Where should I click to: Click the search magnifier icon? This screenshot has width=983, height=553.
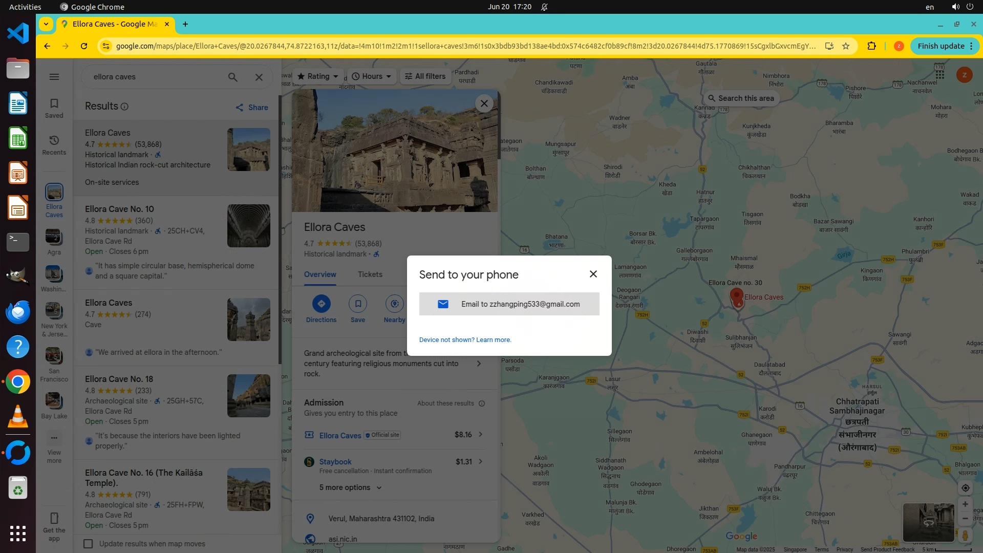click(x=232, y=77)
